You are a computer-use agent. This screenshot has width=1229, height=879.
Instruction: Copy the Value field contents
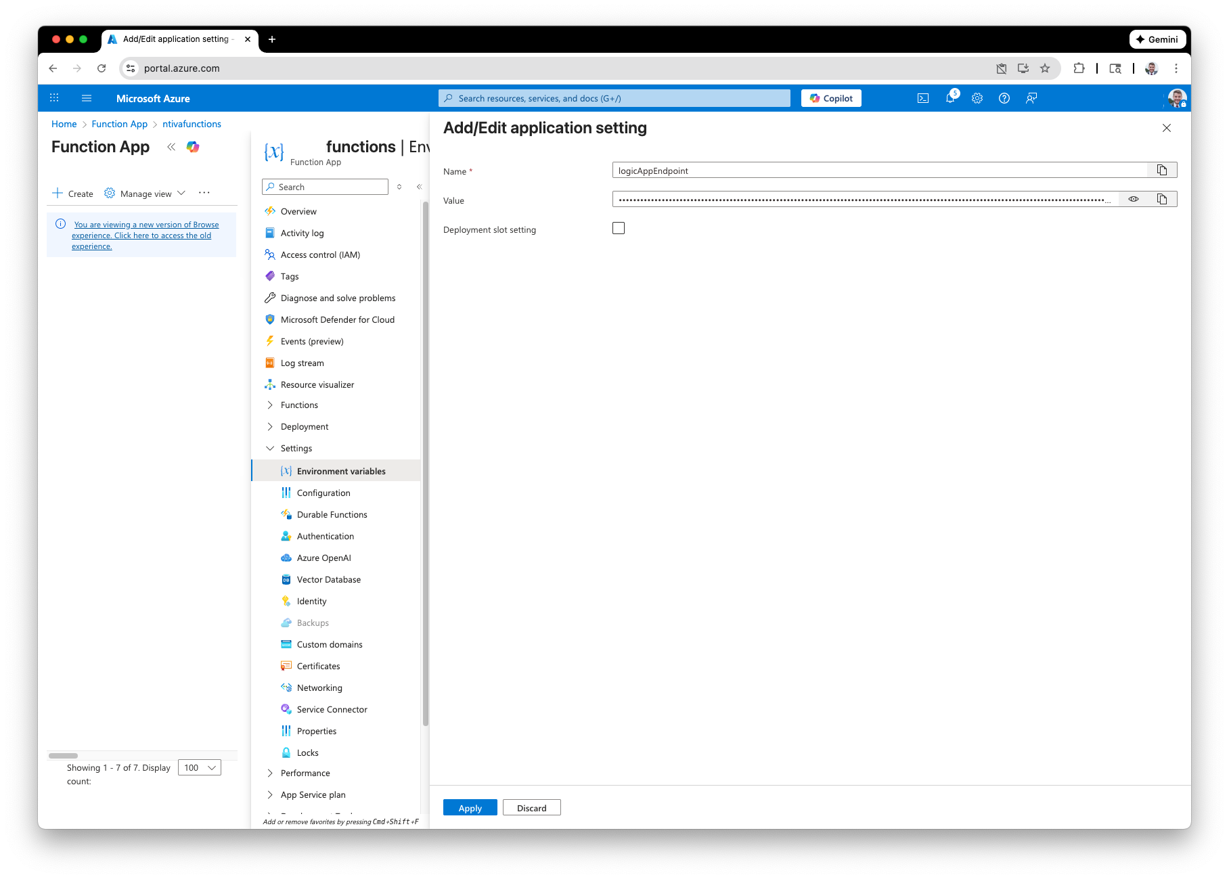1162,199
